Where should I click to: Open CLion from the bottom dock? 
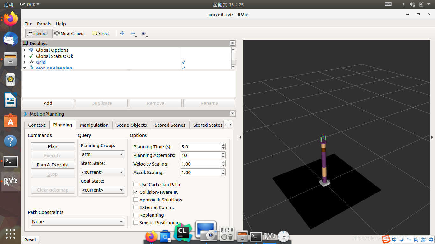(x=182, y=233)
